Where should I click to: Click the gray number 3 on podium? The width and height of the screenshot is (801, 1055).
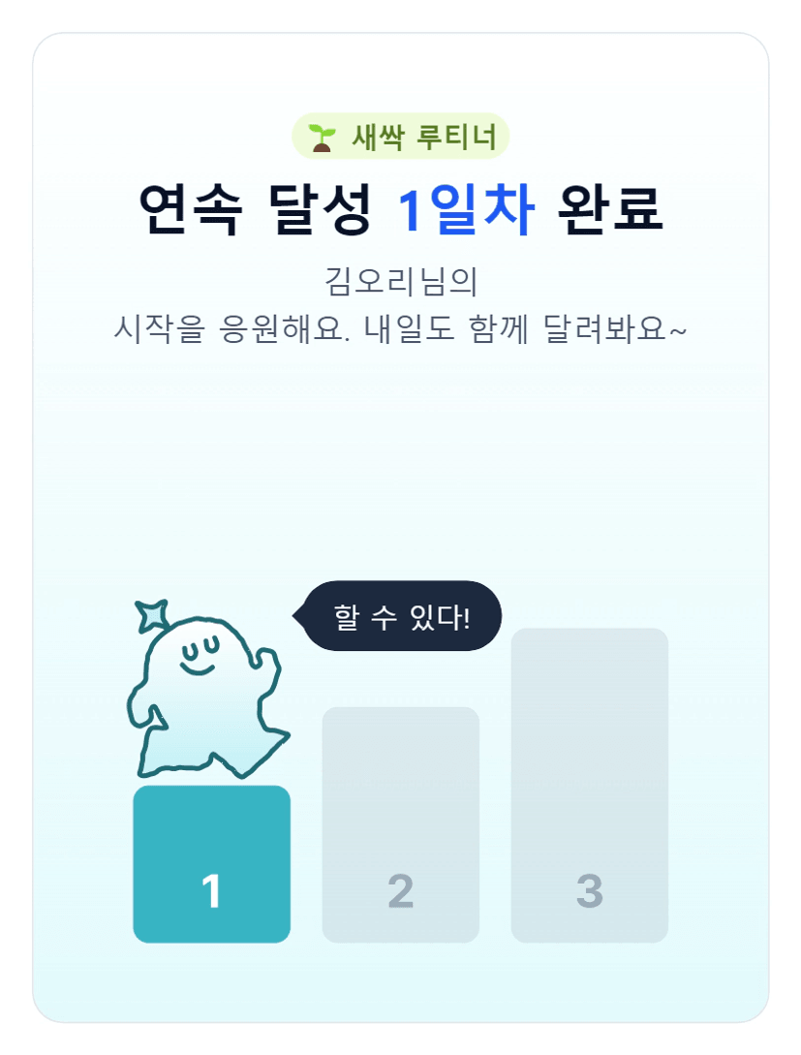(589, 891)
